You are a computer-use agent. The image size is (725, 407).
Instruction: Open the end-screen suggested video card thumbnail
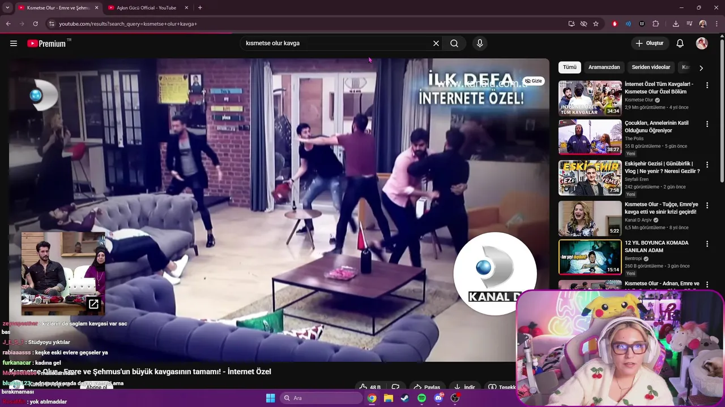[63, 274]
